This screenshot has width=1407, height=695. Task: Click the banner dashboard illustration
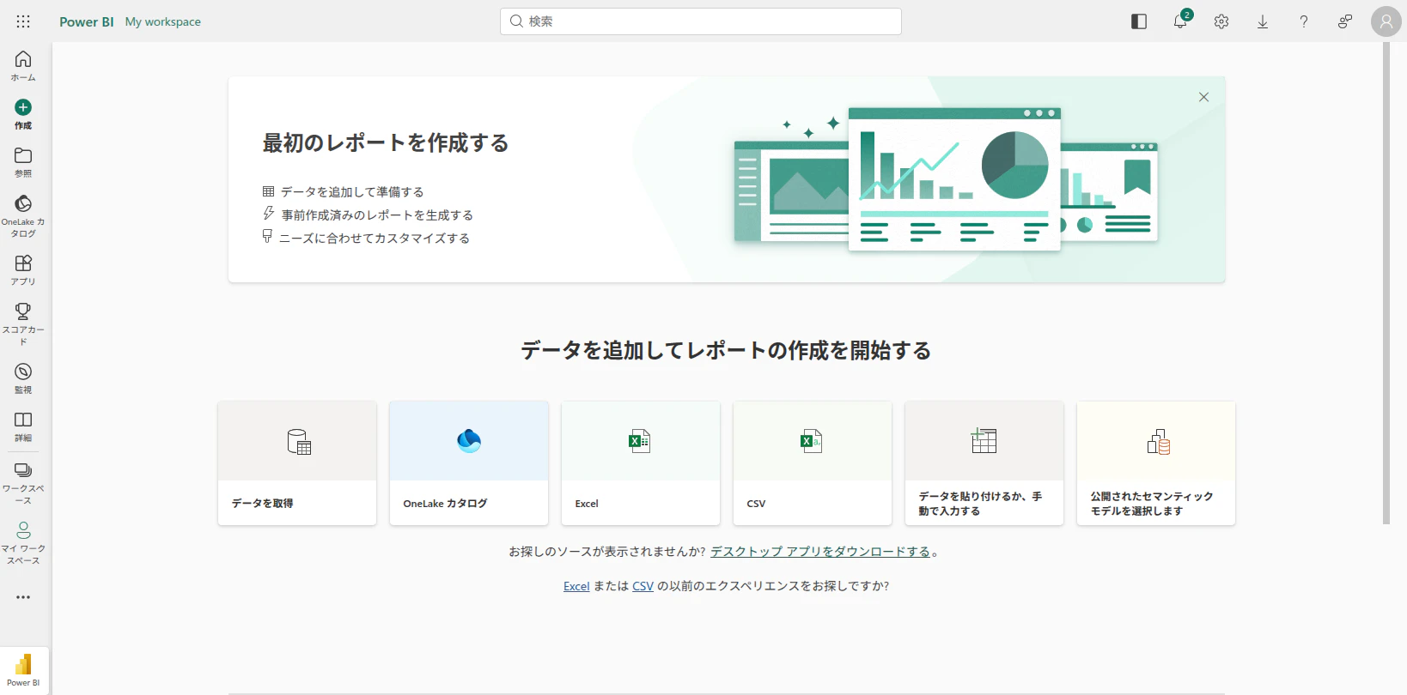tap(946, 178)
